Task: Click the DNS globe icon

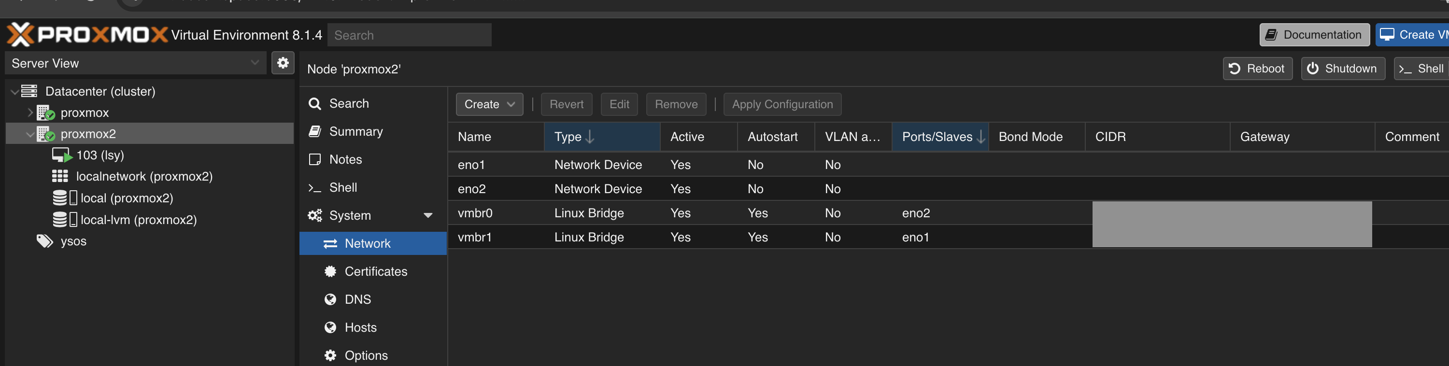Action: click(x=330, y=300)
